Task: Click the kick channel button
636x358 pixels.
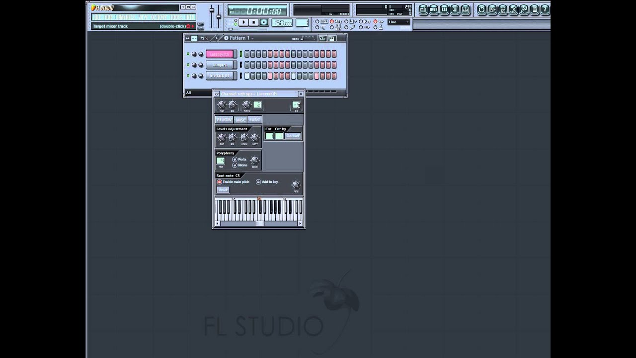Action: [219, 76]
